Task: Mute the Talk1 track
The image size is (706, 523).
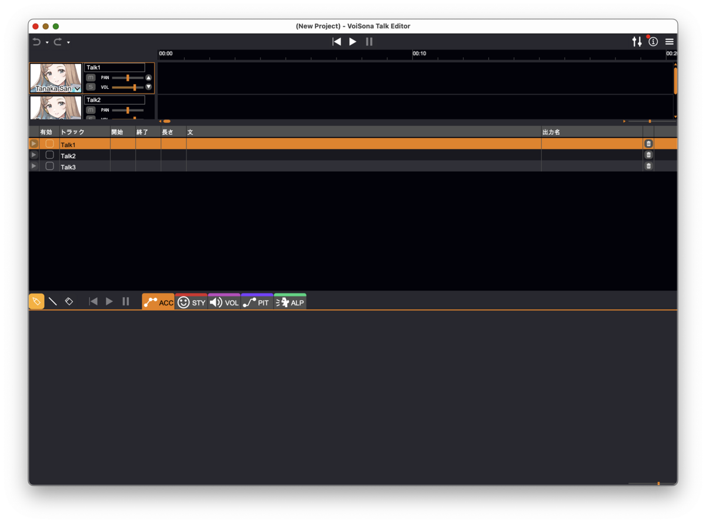Action: (91, 78)
